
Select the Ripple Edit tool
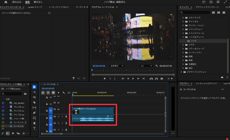click(34, 97)
